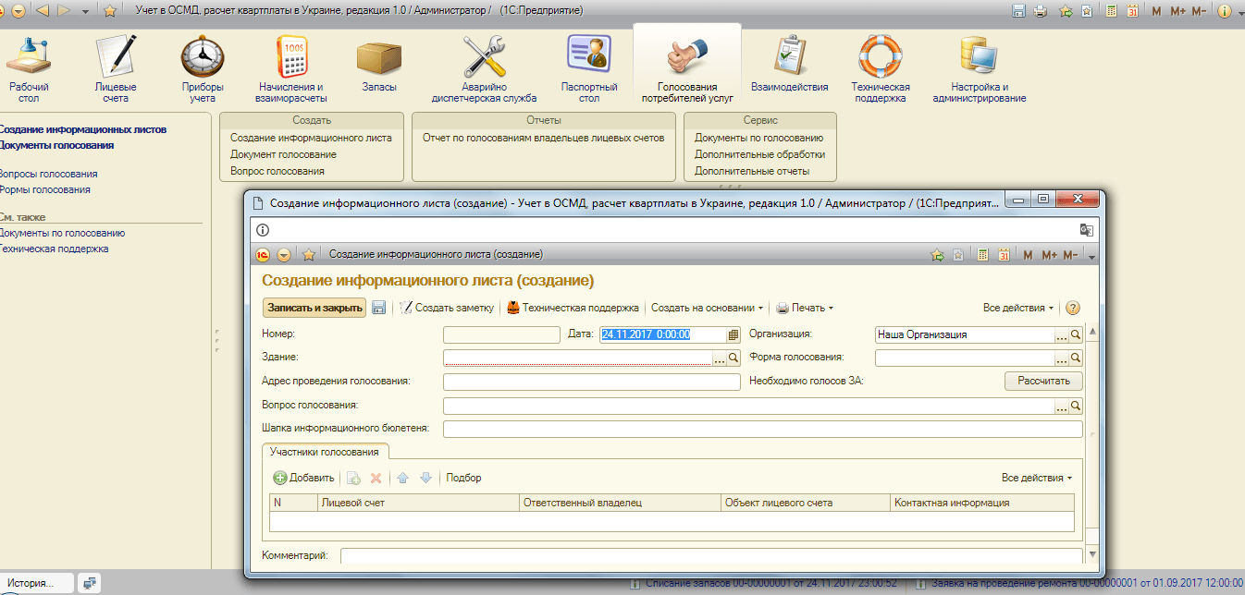Image resolution: width=1245 pixels, height=595 pixels.
Task: Click Техническая поддержка in form toolbar
Action: [573, 308]
